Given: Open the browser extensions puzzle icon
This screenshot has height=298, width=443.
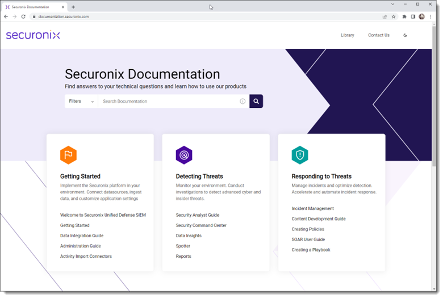Looking at the screenshot, I should pyautogui.click(x=404, y=16).
